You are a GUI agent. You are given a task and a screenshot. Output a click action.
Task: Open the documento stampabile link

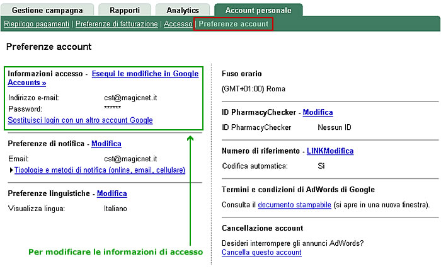click(294, 205)
